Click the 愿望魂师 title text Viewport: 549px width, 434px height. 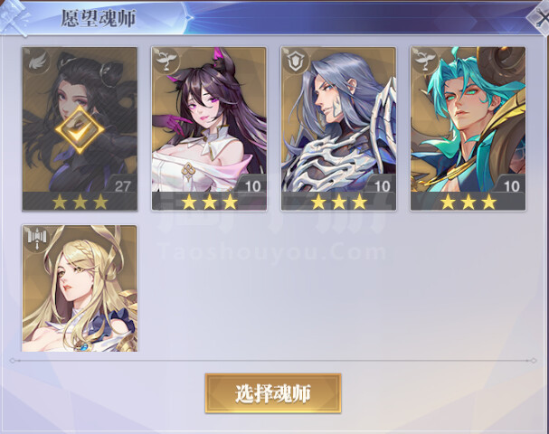coord(99,18)
